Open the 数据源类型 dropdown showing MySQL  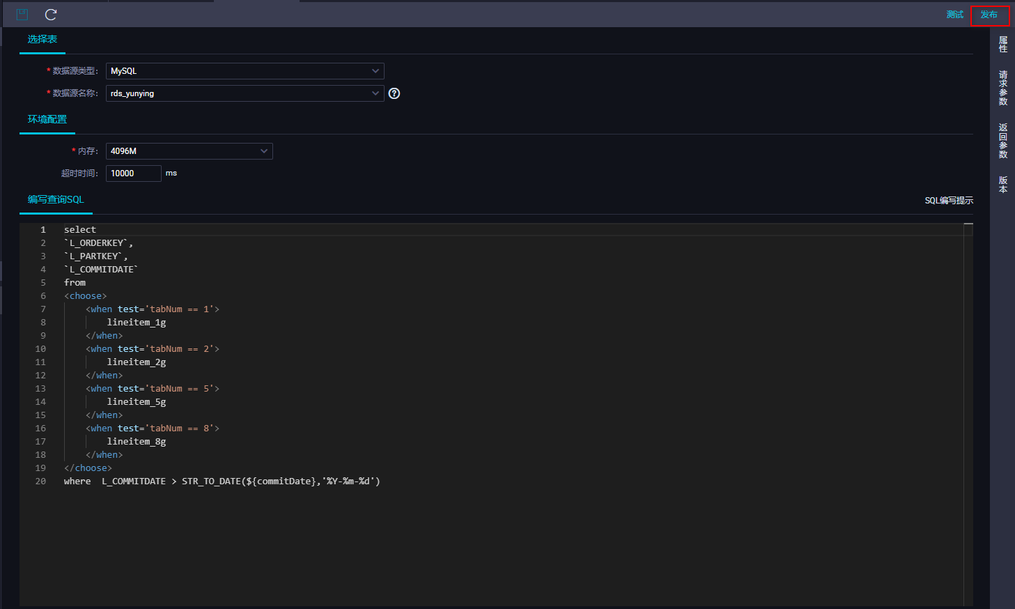pos(245,70)
